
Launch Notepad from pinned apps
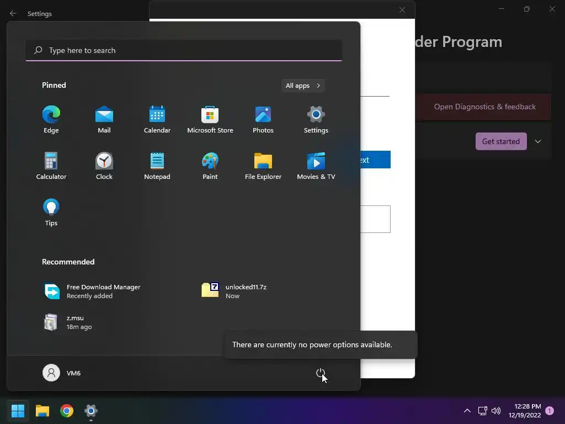[157, 166]
